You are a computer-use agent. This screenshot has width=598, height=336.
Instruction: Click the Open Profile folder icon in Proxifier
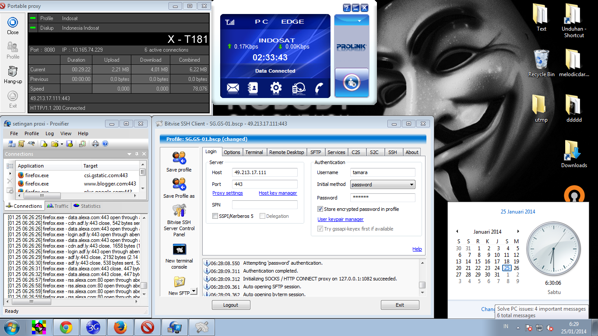55,143
